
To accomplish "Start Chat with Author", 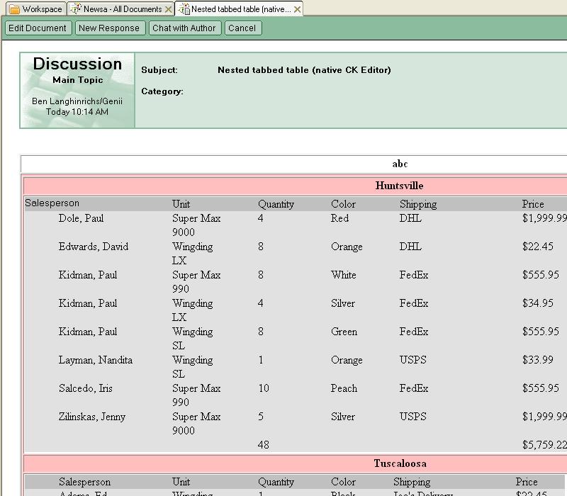I will pyautogui.click(x=184, y=28).
